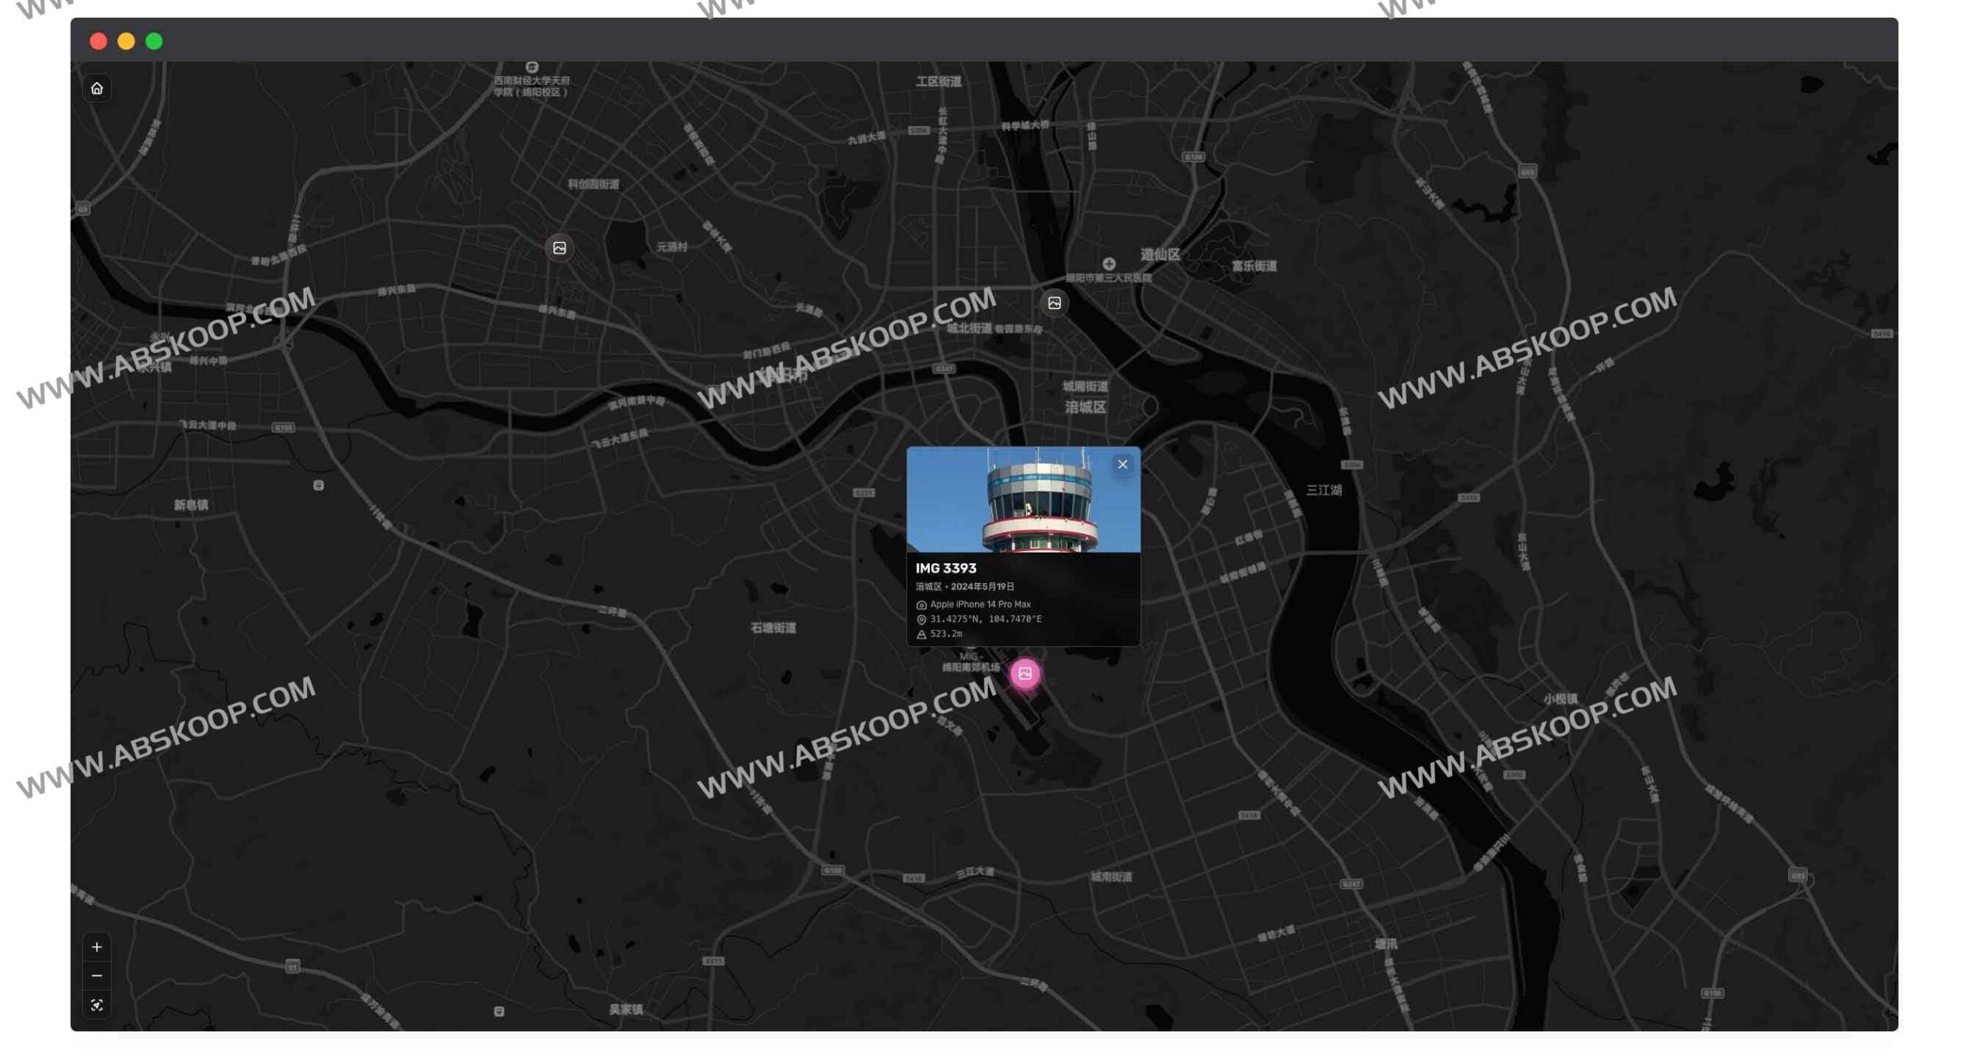Viewport: 1969px width, 1049px height.
Task: Click the pink selected photo marker
Action: pos(1024,674)
